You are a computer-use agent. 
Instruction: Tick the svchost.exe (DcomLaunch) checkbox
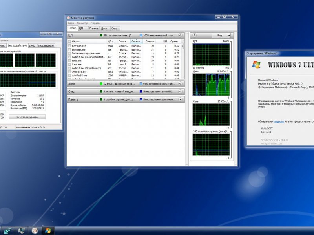pyautogui.click(x=69, y=68)
